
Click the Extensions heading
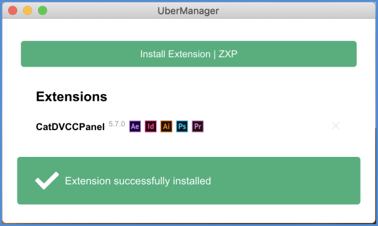pos(72,97)
